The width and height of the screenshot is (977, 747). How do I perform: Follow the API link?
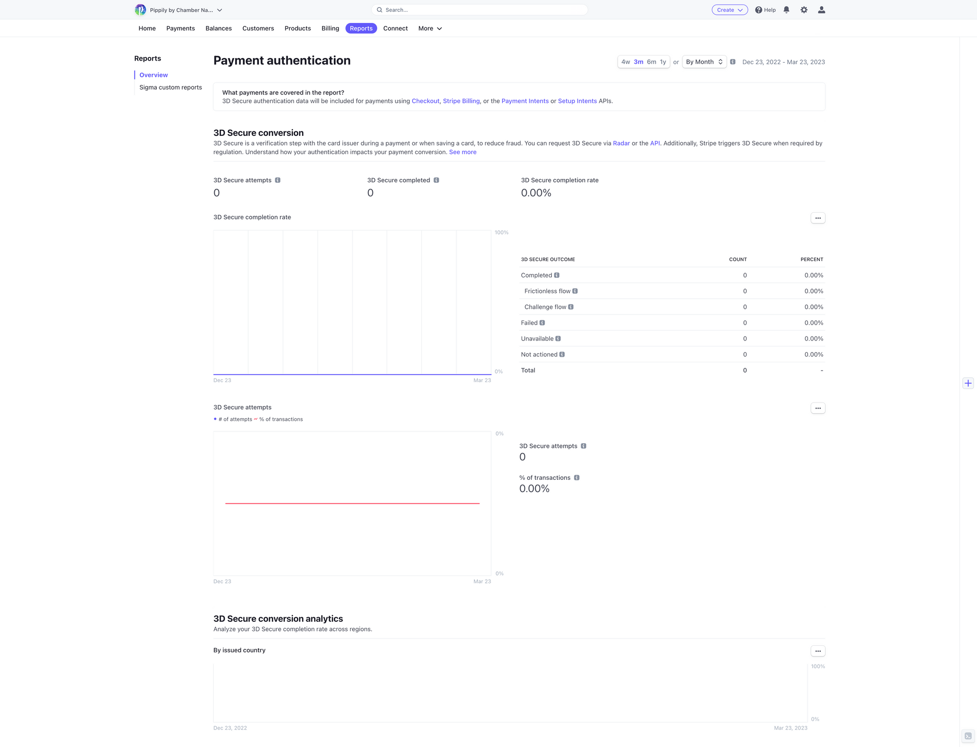(x=655, y=143)
